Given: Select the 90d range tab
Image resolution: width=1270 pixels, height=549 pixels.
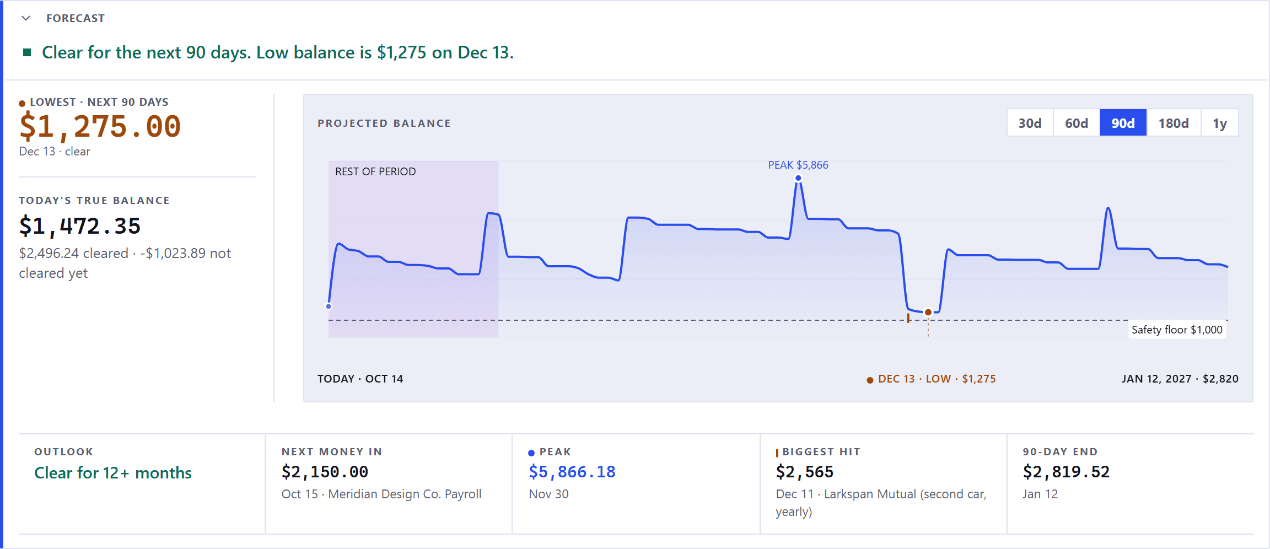Looking at the screenshot, I should click(x=1123, y=123).
